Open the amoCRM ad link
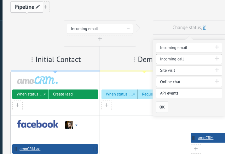Viewport: 225px width, 154px height. (30, 149)
